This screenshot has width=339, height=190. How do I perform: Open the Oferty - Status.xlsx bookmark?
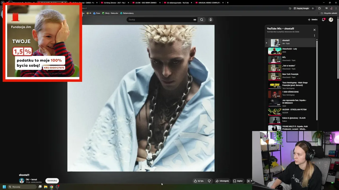pos(110,13)
